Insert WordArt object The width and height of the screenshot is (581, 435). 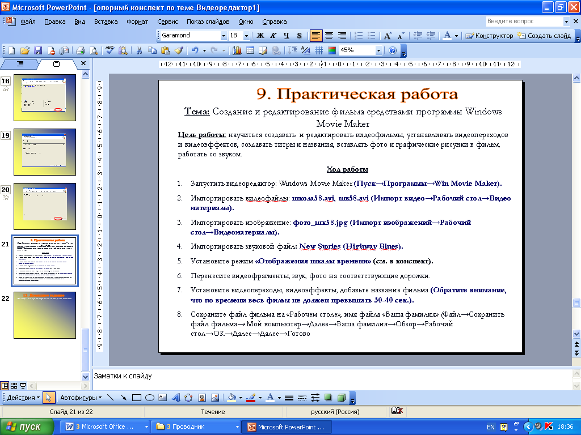coord(176,398)
